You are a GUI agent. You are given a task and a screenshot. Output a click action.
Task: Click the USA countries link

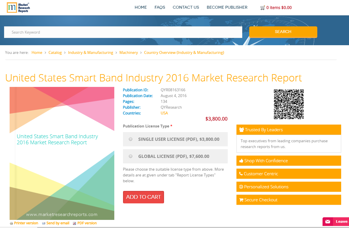164,113
